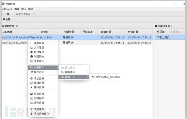Choose 绕过disable_functions plugin

(105, 77)
